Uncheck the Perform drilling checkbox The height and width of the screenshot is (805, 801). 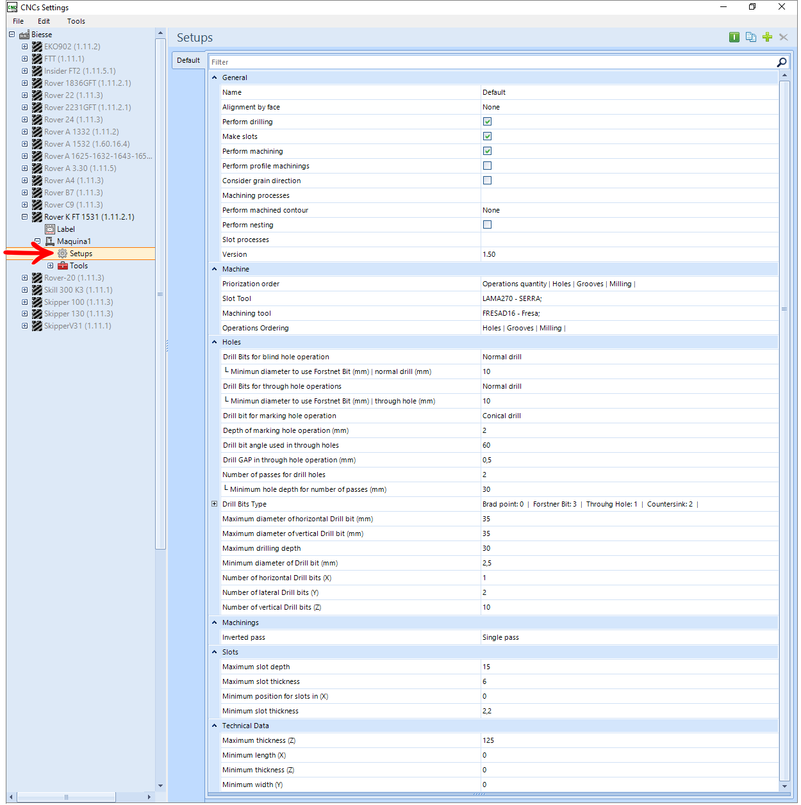tap(487, 122)
